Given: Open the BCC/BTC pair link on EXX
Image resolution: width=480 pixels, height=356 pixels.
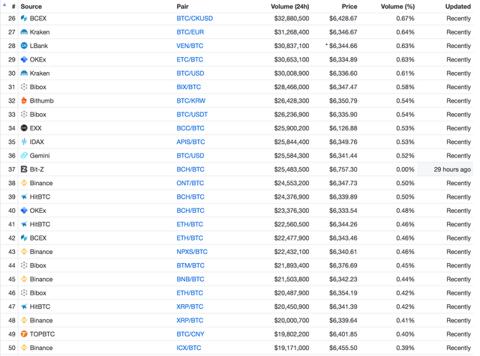Looking at the screenshot, I should [x=190, y=128].
